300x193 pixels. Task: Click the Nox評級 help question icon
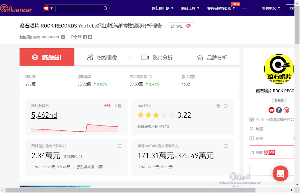(x=226, y=106)
